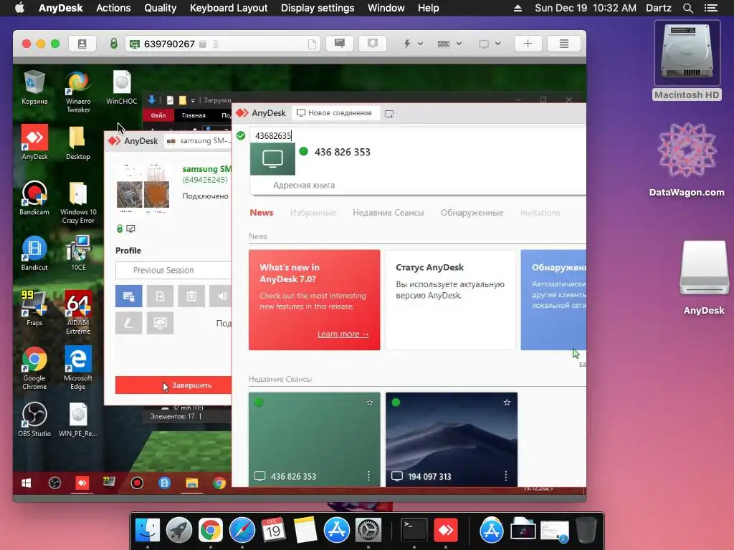
Task: Open Winaero Tweaker desktop icon
Action: 78,92
